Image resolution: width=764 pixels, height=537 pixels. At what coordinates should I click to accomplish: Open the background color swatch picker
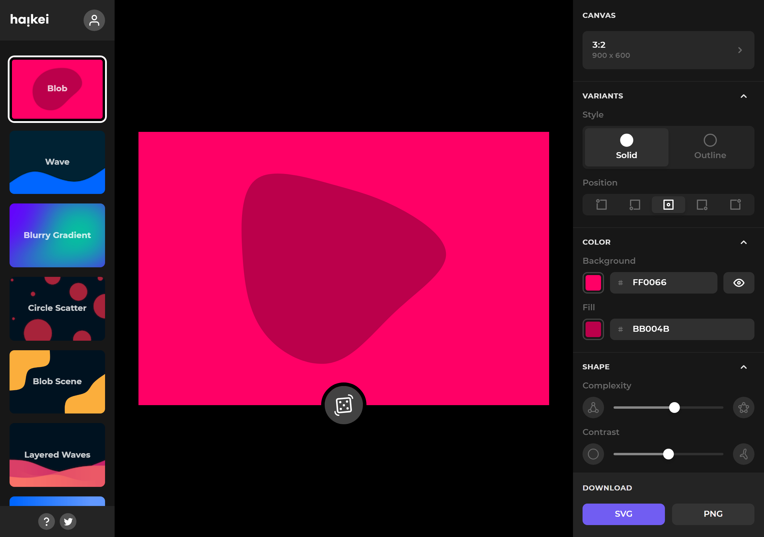click(x=593, y=283)
